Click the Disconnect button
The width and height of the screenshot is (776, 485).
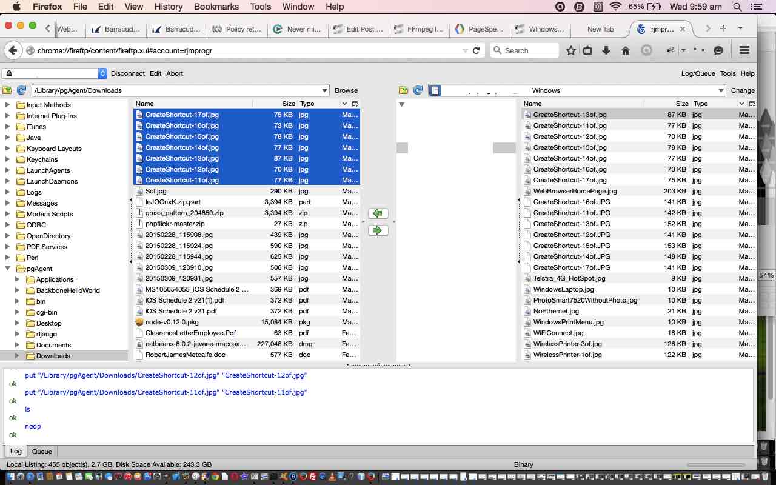click(x=128, y=73)
